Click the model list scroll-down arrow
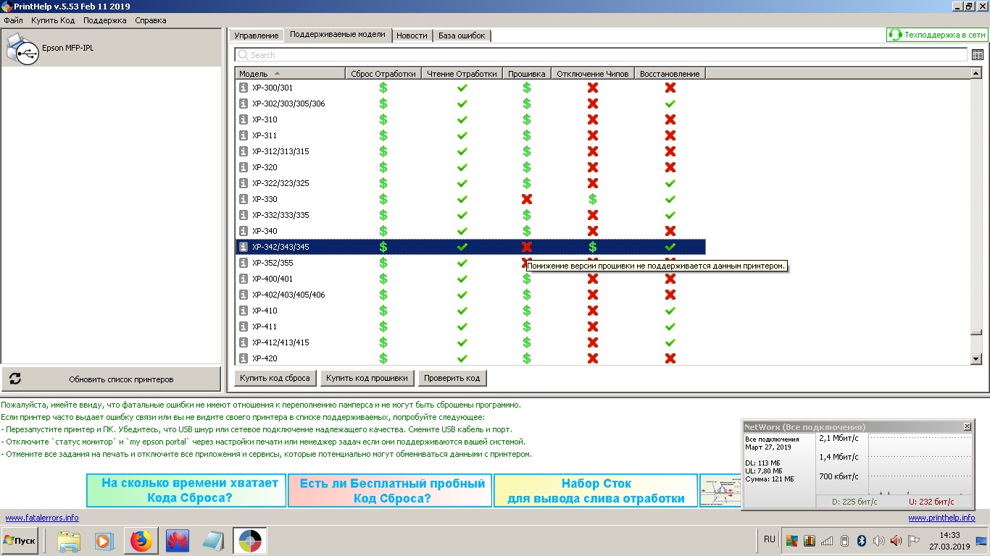The height and width of the screenshot is (556, 990). tap(976, 358)
